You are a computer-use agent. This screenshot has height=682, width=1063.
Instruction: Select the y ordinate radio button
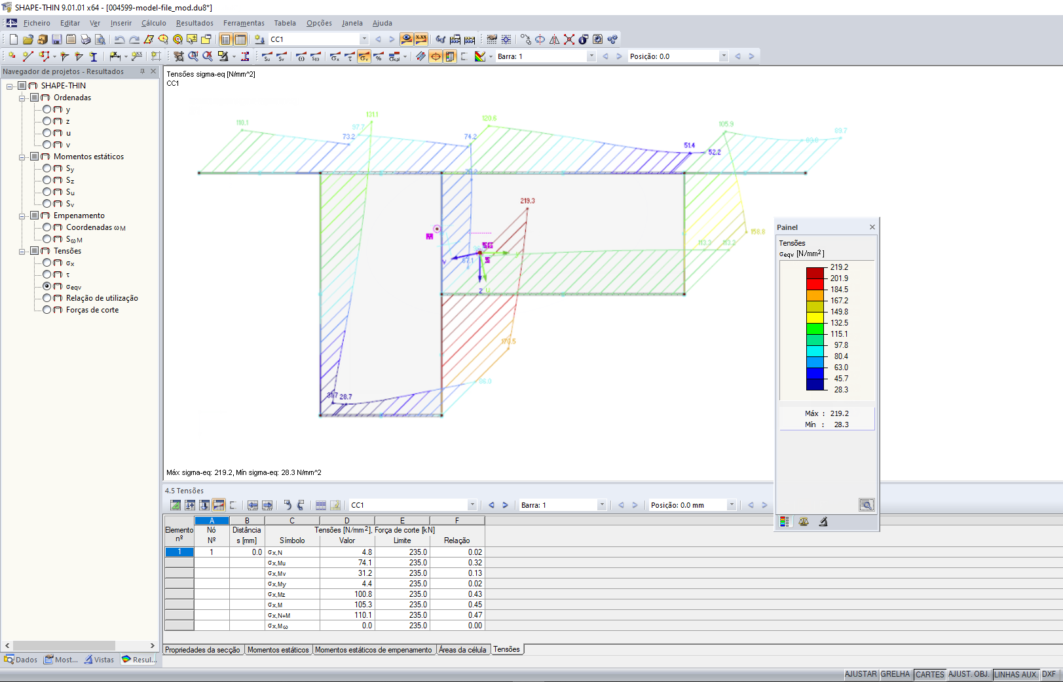[47, 109]
